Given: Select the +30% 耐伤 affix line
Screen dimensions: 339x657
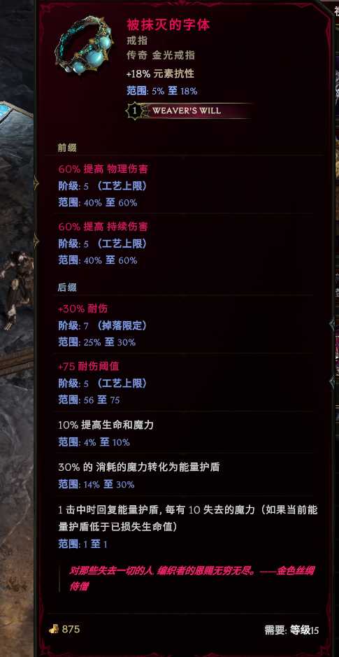Looking at the screenshot, I should [83, 309].
